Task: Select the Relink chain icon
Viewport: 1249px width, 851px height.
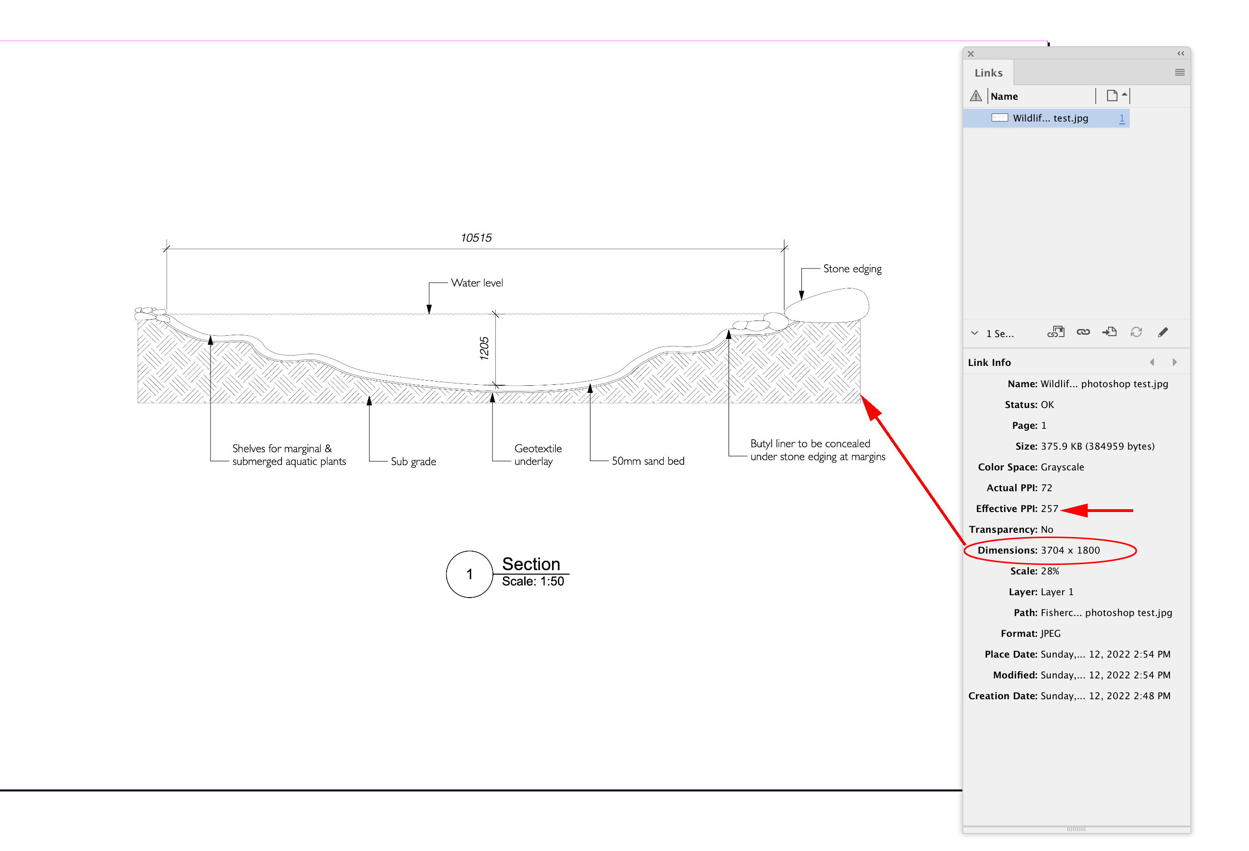Action: (x=1083, y=332)
